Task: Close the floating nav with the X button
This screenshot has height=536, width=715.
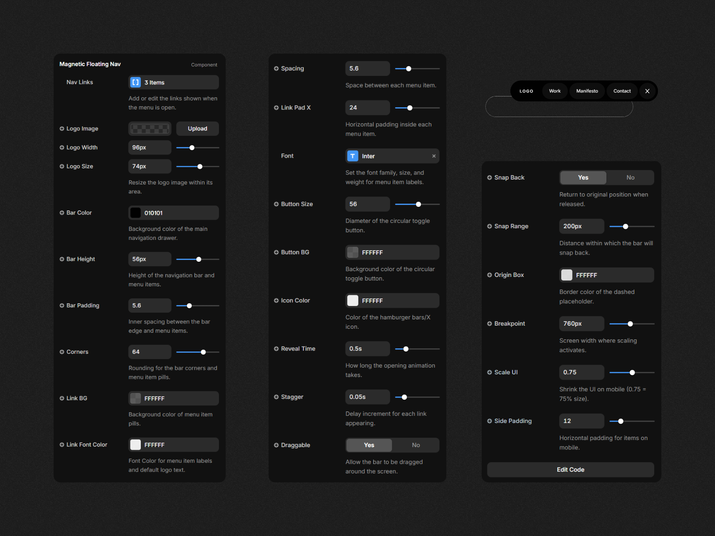Action: pyautogui.click(x=647, y=91)
